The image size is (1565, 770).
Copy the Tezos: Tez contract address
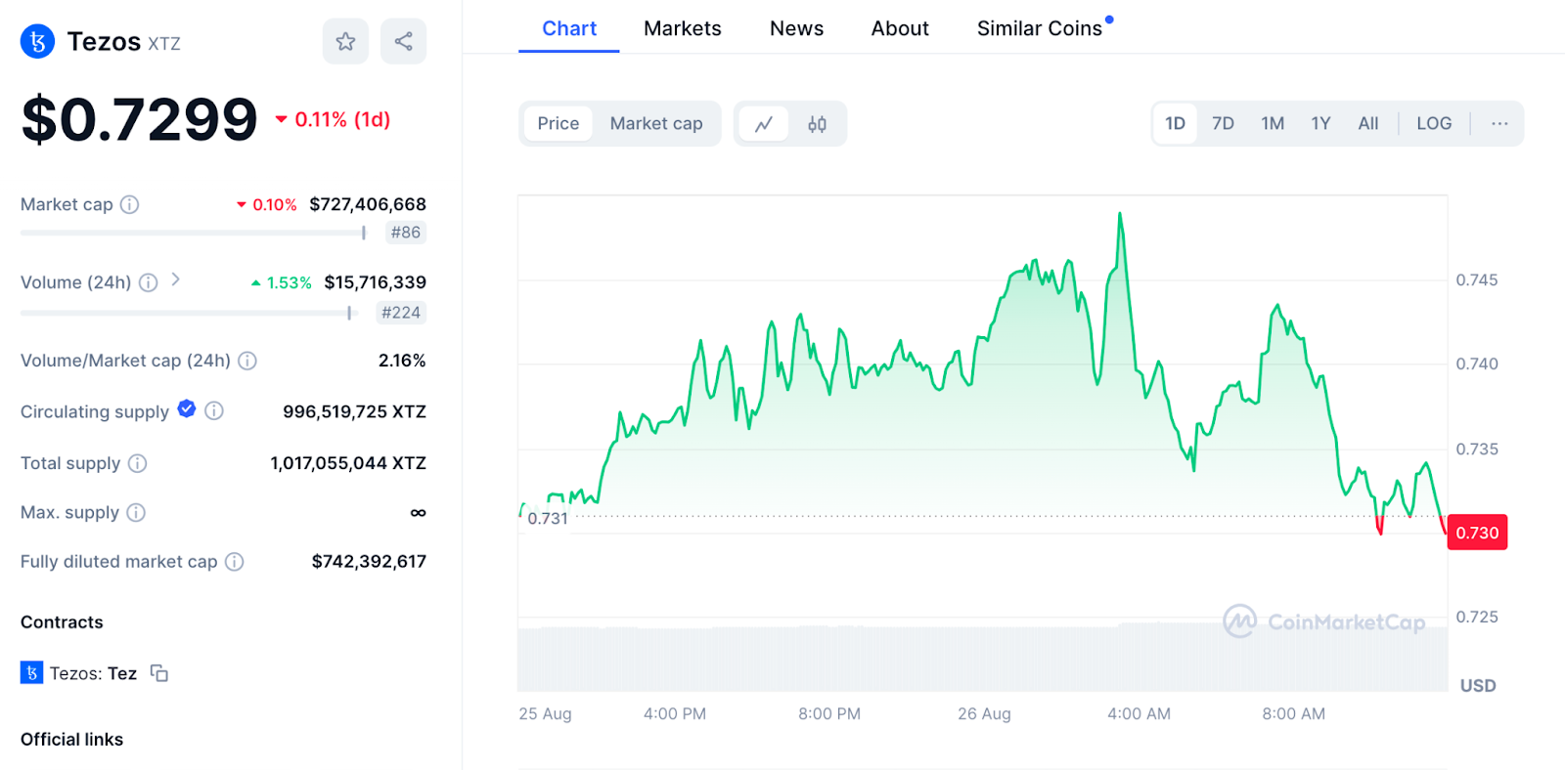[159, 673]
